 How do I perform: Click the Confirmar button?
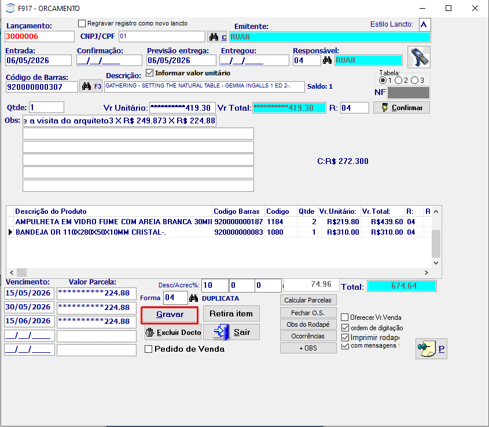point(402,108)
